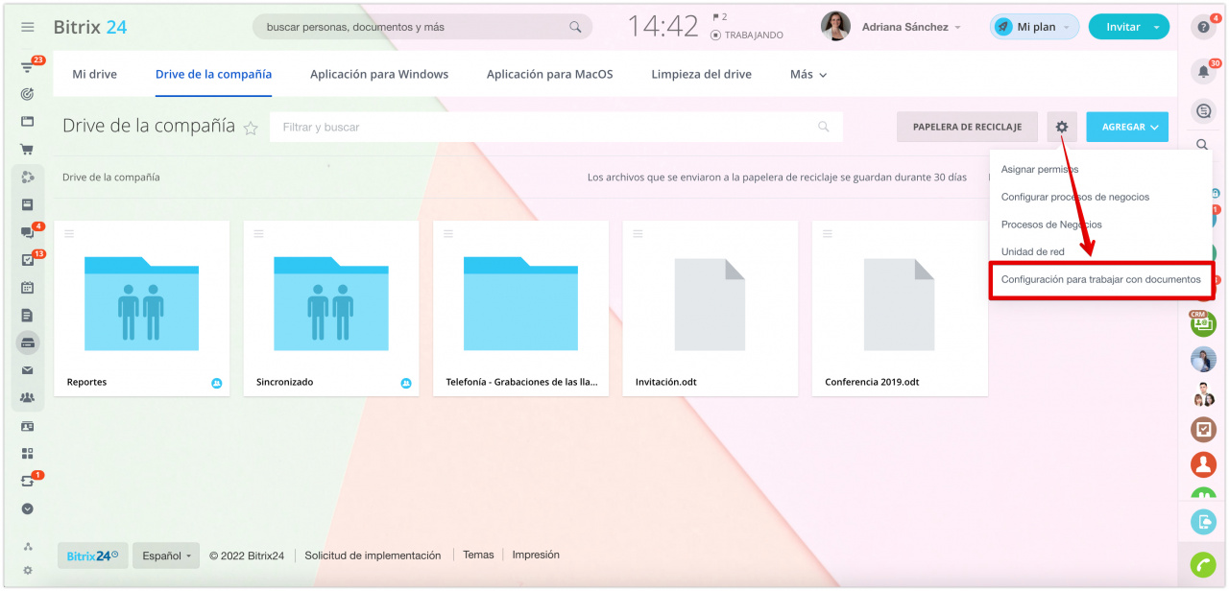Open the Sincronizado folder's hamburger menu
Image resolution: width=1229 pixels, height=591 pixels.
[258, 233]
